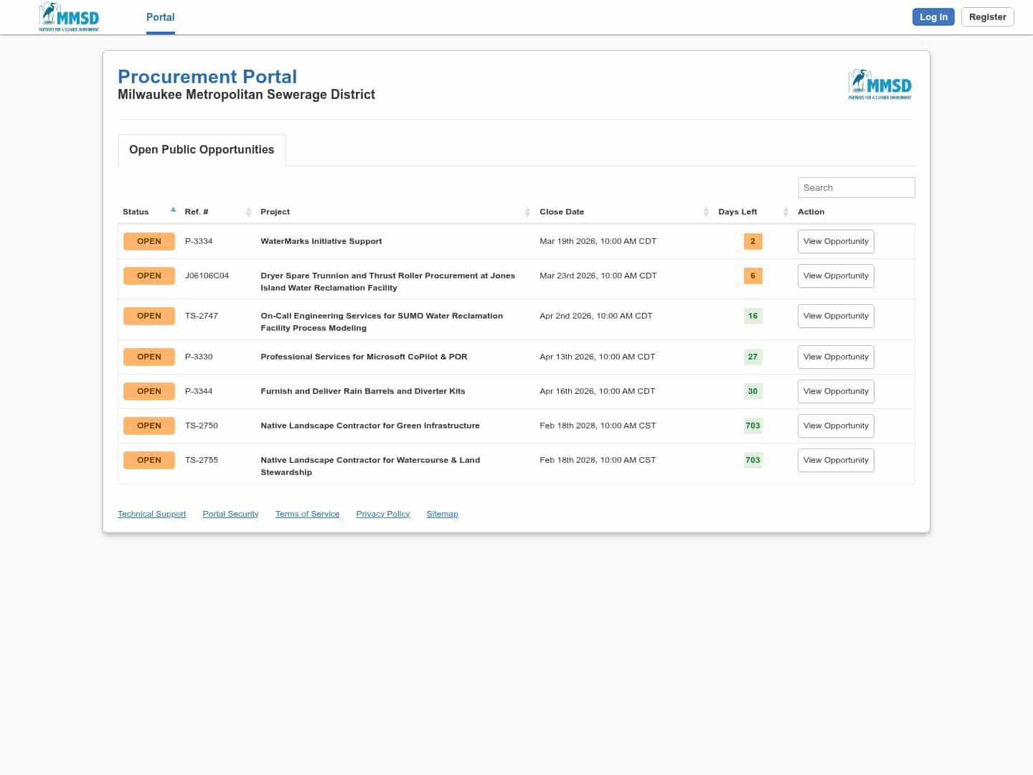View Opportunity for Rain Barrels and Diverter Kits
Viewport: 1033px width, 775px height.
click(836, 392)
